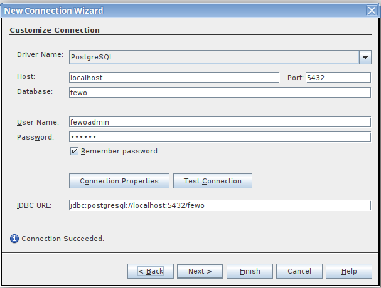Cancel the connection wizard

[x=299, y=271]
